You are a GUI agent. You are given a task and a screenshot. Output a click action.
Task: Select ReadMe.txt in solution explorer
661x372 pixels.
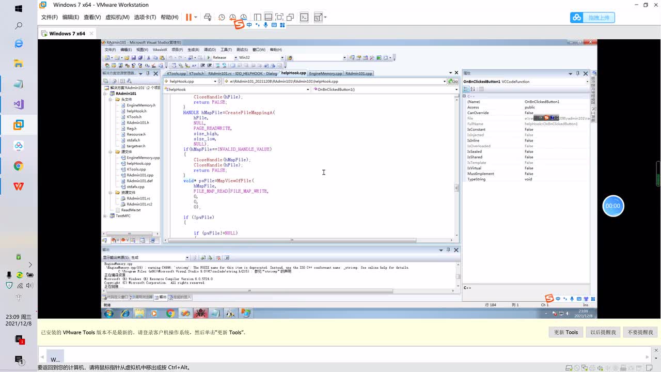click(x=131, y=210)
